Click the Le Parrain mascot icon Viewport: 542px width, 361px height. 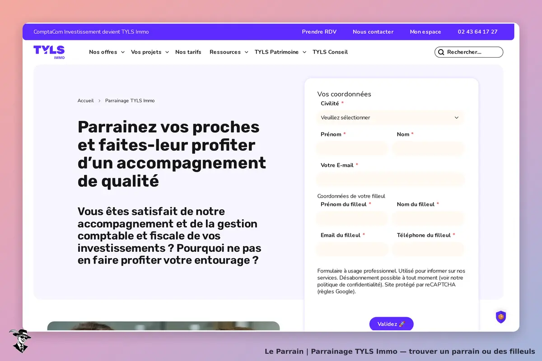pos(19,341)
